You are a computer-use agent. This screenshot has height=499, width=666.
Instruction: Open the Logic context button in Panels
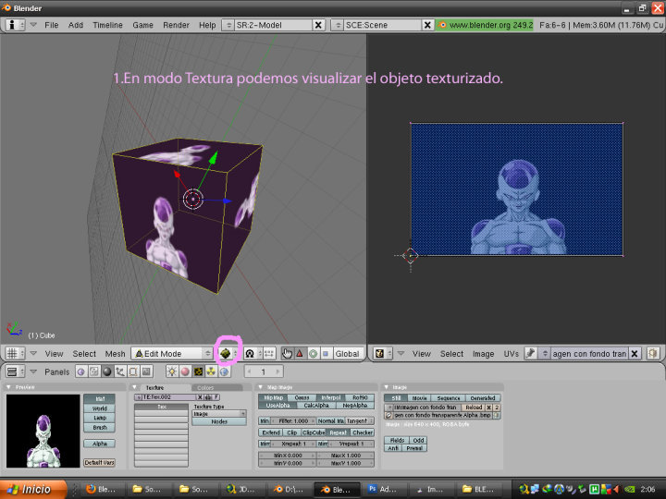pos(80,371)
